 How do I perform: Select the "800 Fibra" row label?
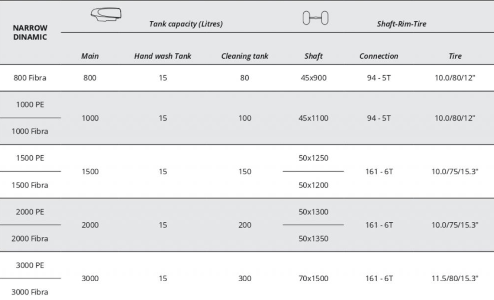click(x=30, y=77)
